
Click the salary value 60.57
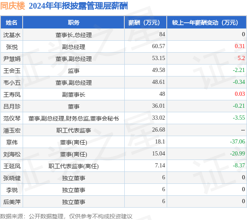tap(158, 46)
